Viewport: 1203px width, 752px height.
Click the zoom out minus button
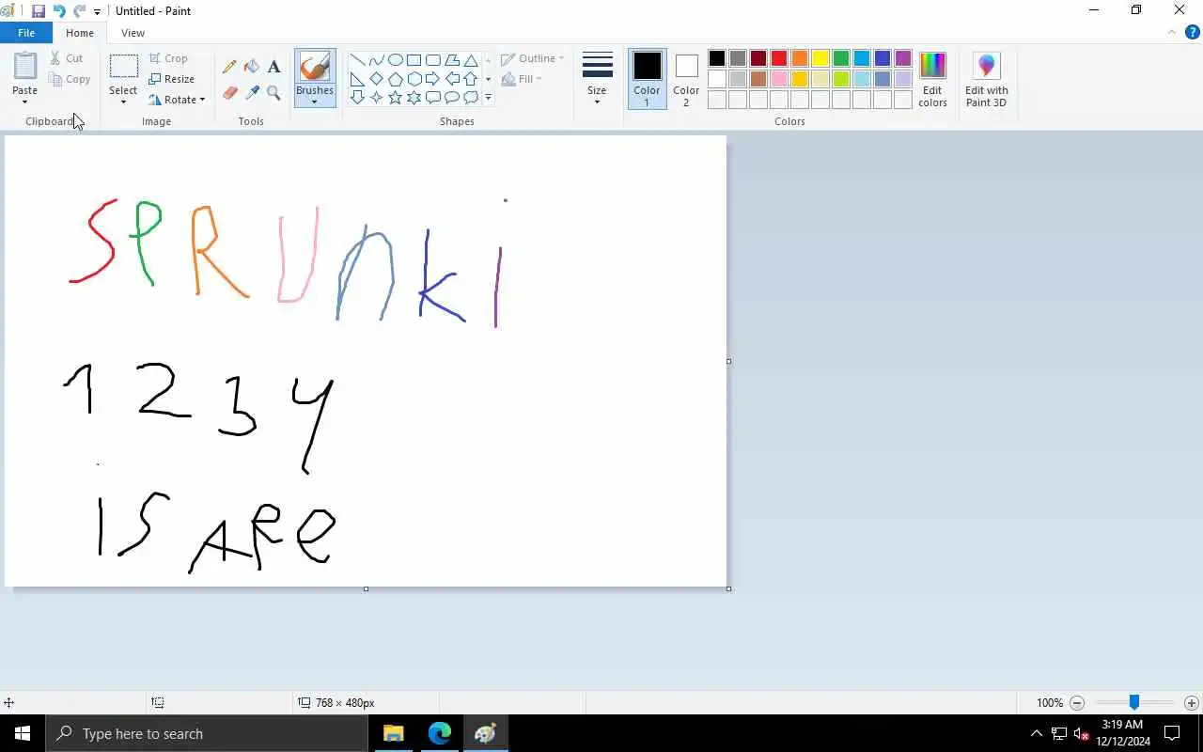(1077, 703)
